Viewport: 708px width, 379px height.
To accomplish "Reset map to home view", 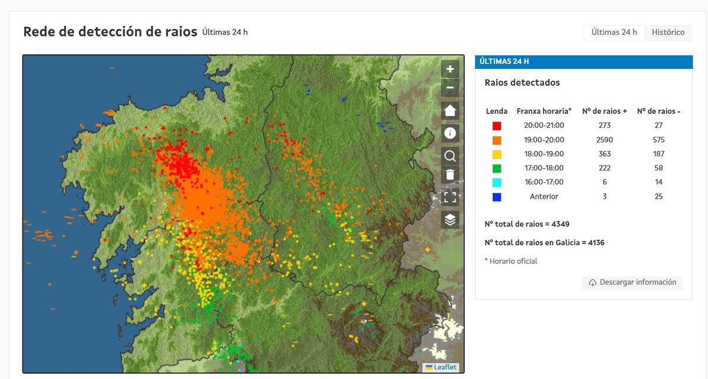I will pyautogui.click(x=450, y=111).
